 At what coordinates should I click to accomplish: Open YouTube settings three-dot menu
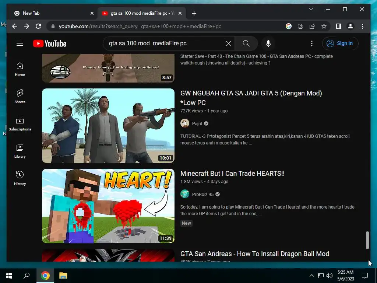click(x=311, y=43)
